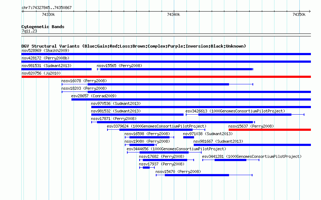Open the nssv16598 (Perry2008) label
Image resolution: width=321 pixels, height=200 pixels.
coord(147,134)
